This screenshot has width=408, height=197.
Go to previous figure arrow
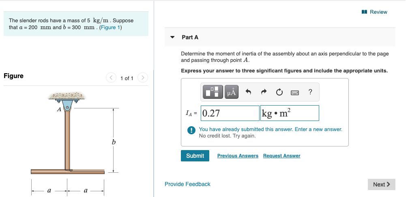(111, 78)
